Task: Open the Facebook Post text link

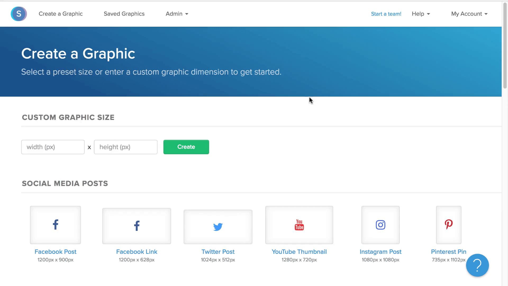Action: click(55, 252)
